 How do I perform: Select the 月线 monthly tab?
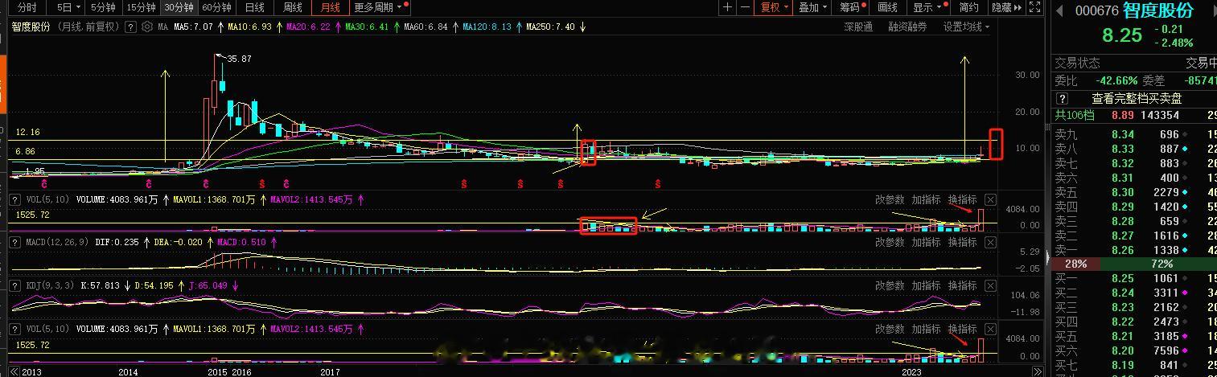[x=330, y=7]
